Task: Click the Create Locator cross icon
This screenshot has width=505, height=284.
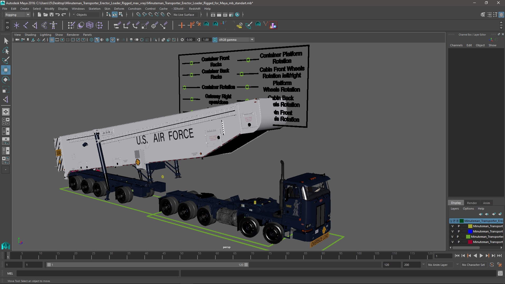Action: (x=17, y=25)
